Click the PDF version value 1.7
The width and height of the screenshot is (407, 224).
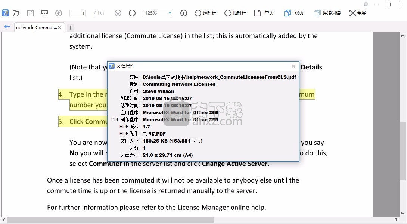click(x=146, y=127)
